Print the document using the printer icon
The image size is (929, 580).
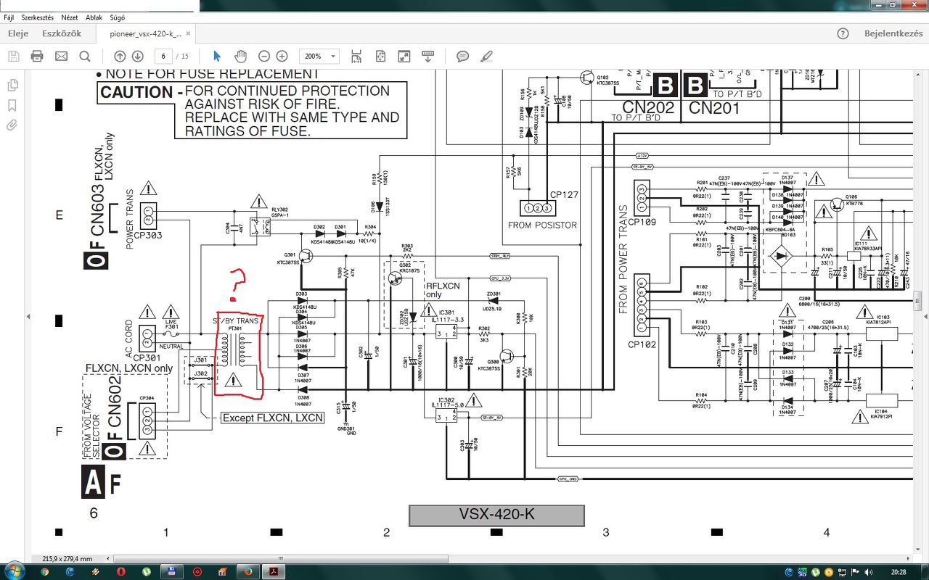(37, 56)
